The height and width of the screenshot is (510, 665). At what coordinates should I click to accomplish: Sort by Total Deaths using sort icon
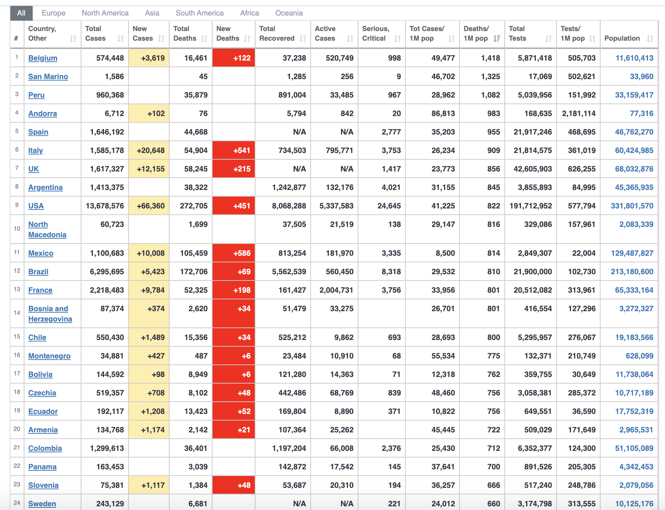(x=204, y=38)
